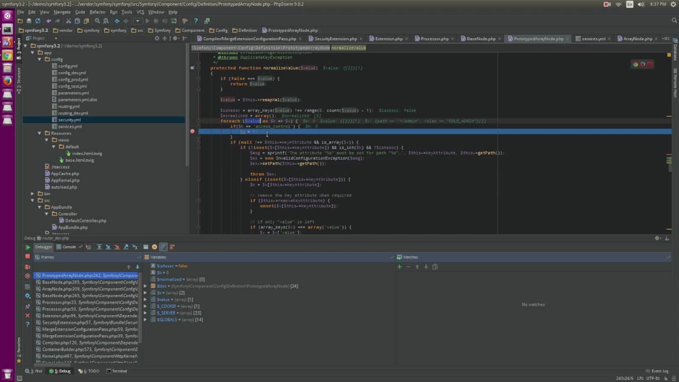Click the Help question mark toolbar icon
The width and height of the screenshot is (679, 382).
coord(196,21)
